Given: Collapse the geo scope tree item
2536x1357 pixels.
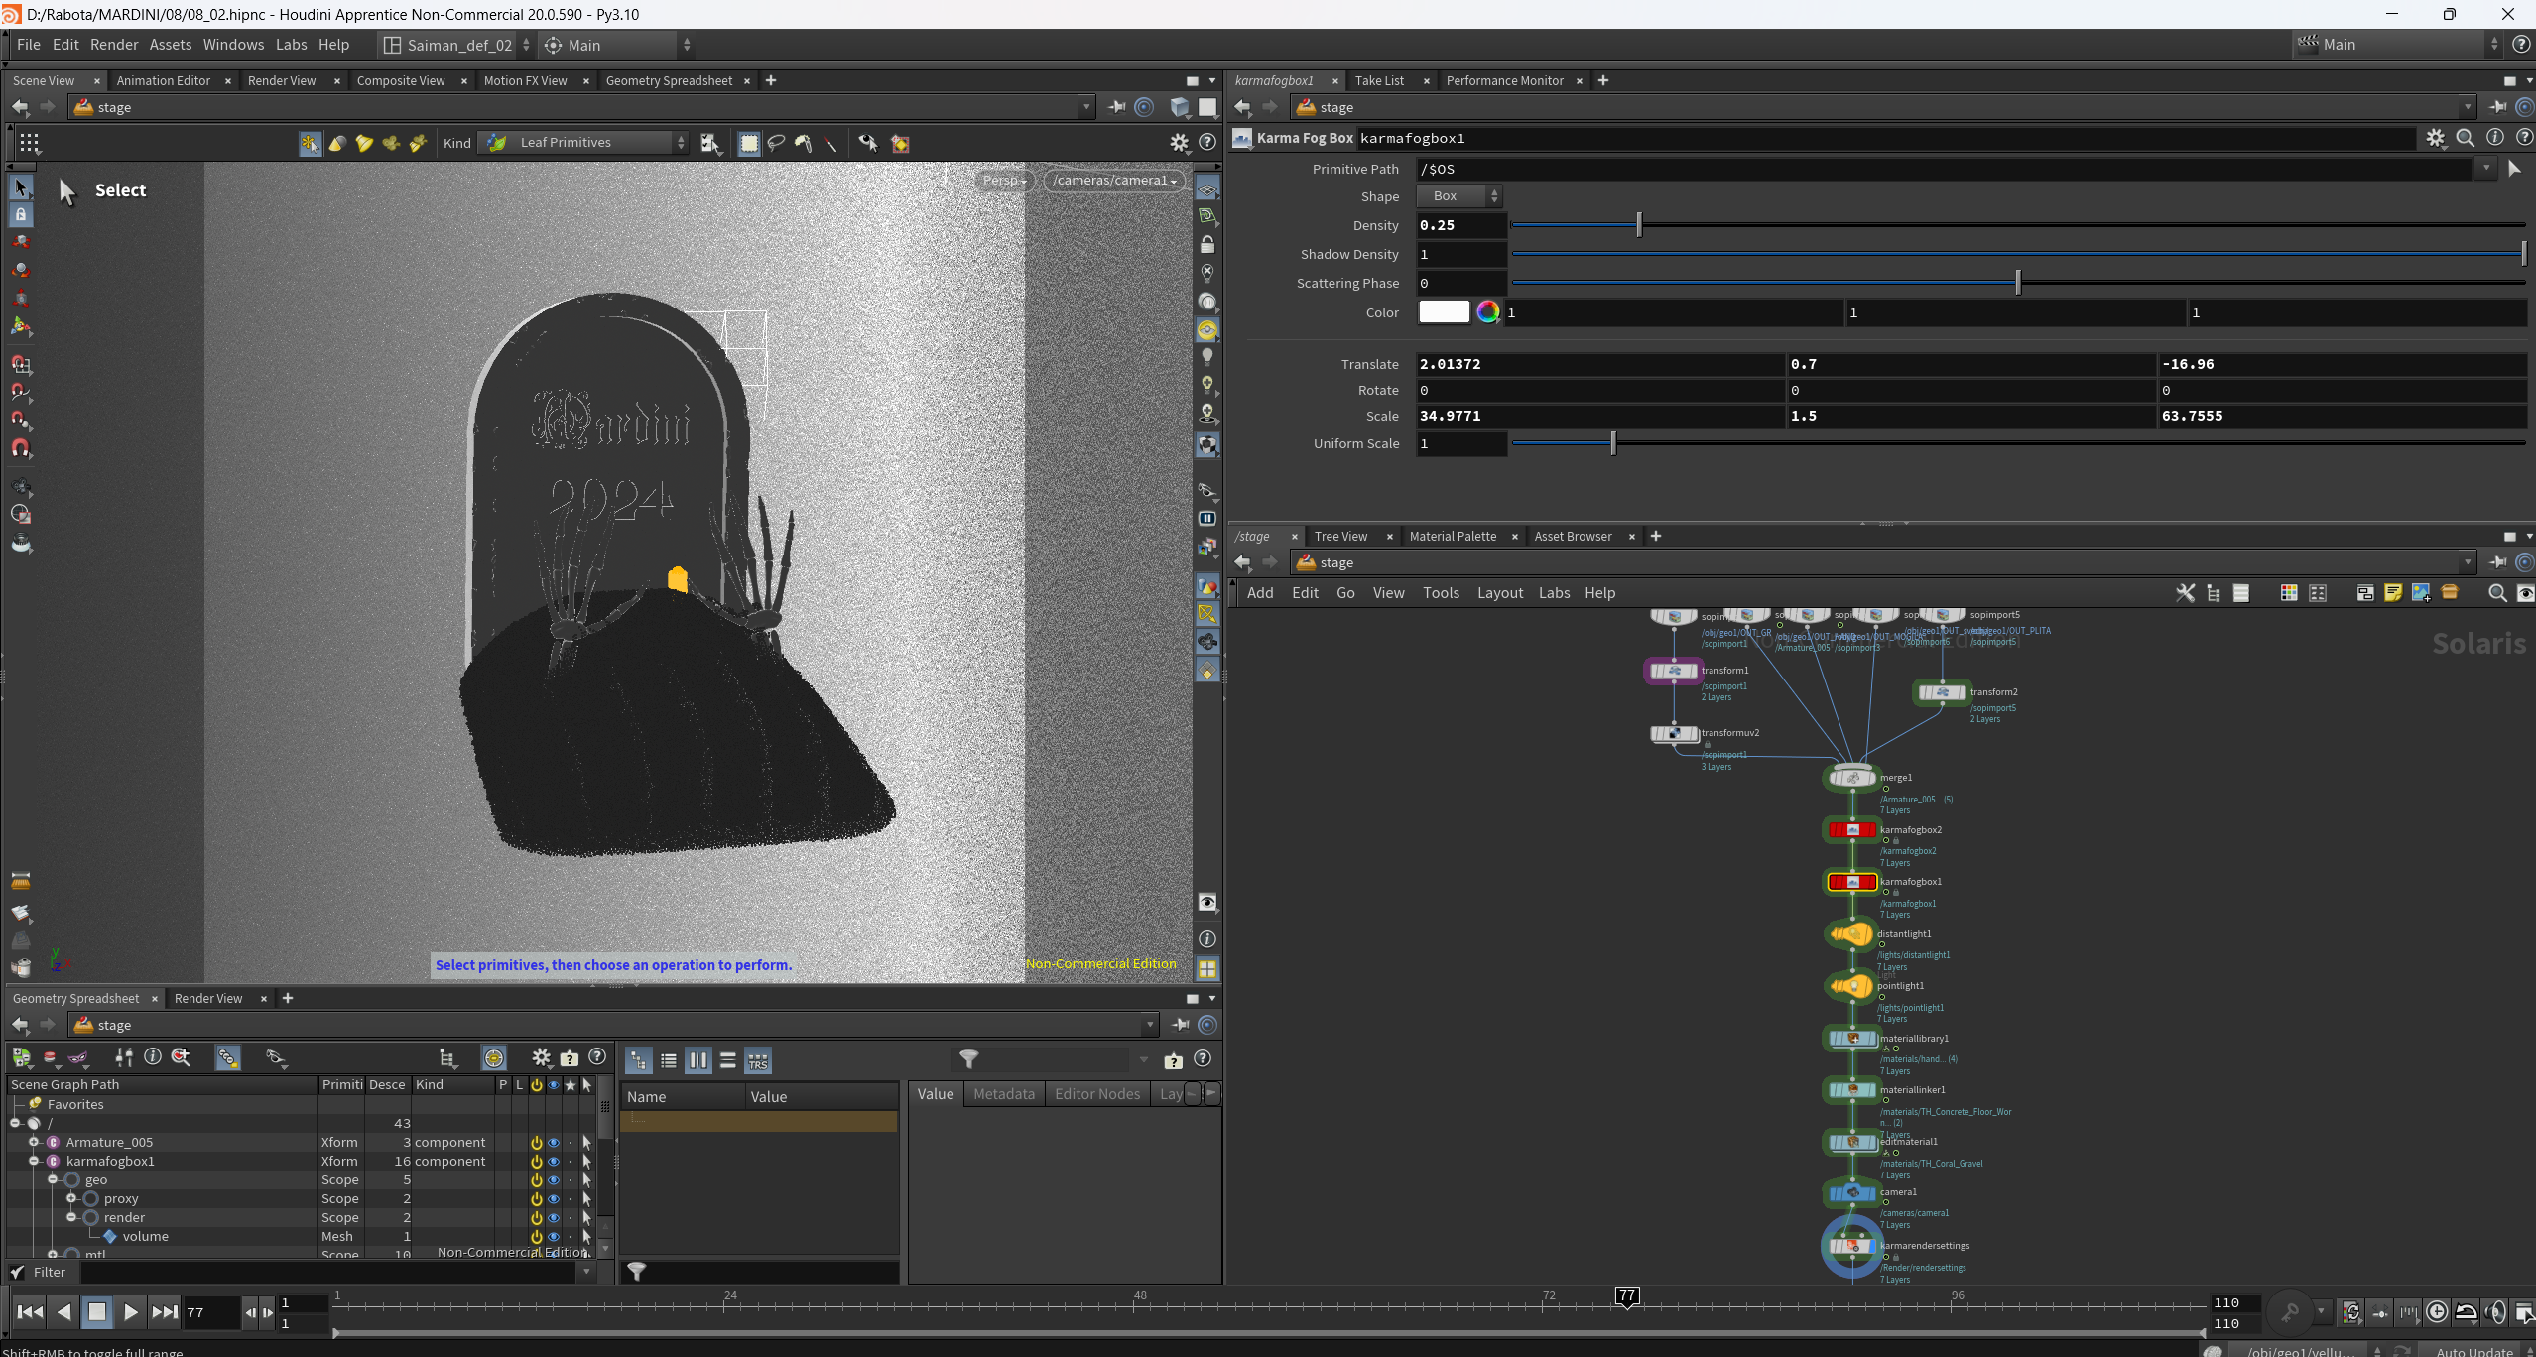Looking at the screenshot, I should (x=53, y=1180).
